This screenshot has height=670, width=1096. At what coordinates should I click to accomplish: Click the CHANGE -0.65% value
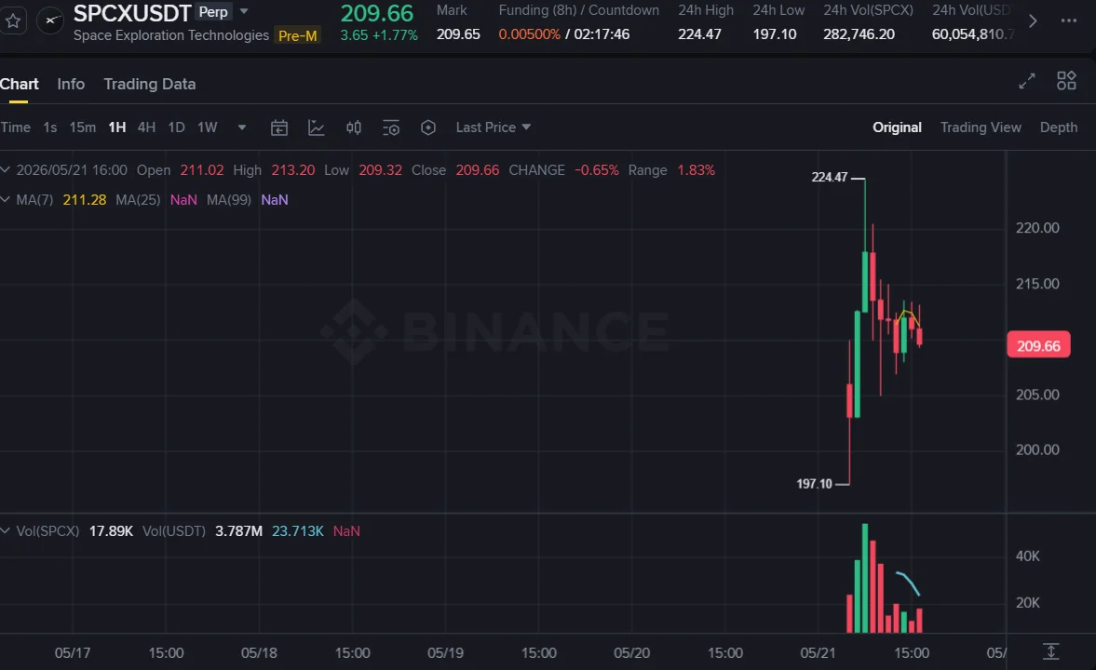coord(597,169)
